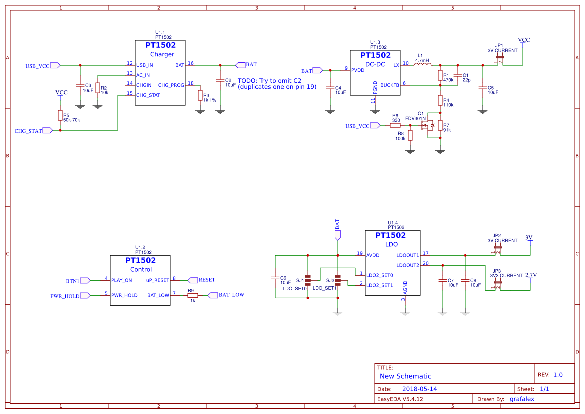585x414 pixels.
Task: Select the PT1502 Charger block U1.1
Action: coord(160,73)
